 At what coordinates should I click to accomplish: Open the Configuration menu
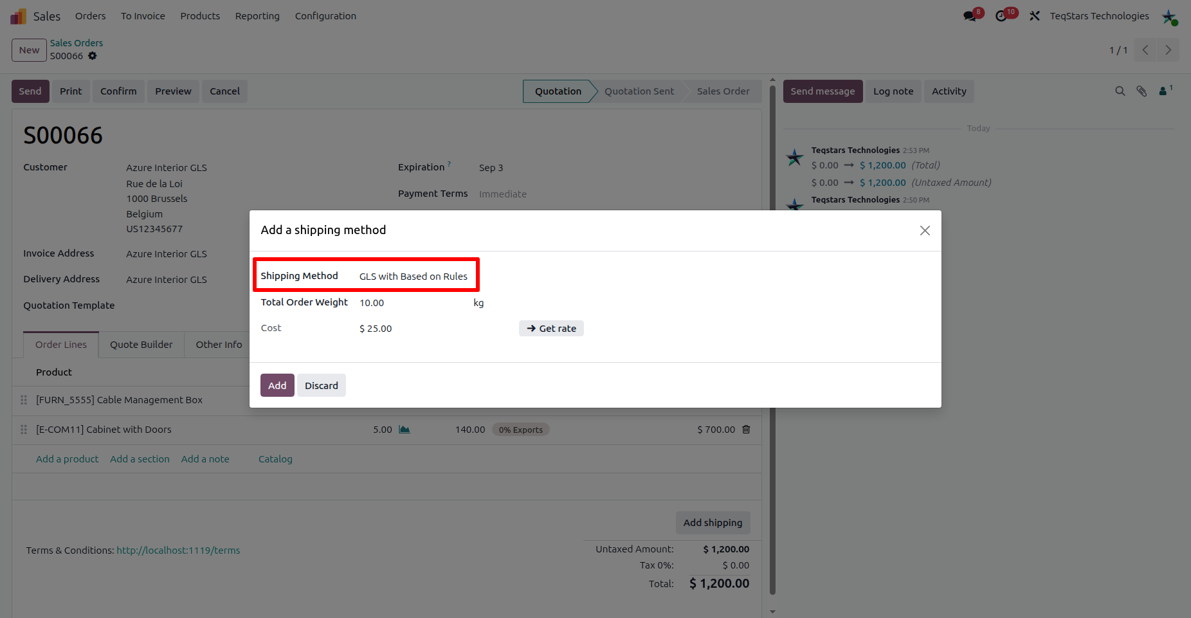point(325,16)
